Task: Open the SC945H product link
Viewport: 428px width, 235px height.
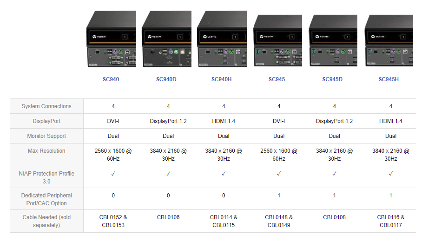Action: point(388,79)
